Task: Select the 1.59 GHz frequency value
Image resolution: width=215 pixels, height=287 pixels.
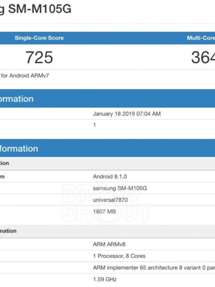Action: tap(105, 279)
